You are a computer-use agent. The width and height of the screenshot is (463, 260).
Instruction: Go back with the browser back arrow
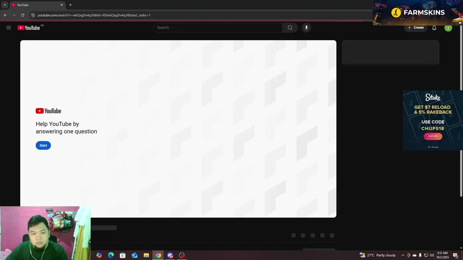(x=5, y=15)
